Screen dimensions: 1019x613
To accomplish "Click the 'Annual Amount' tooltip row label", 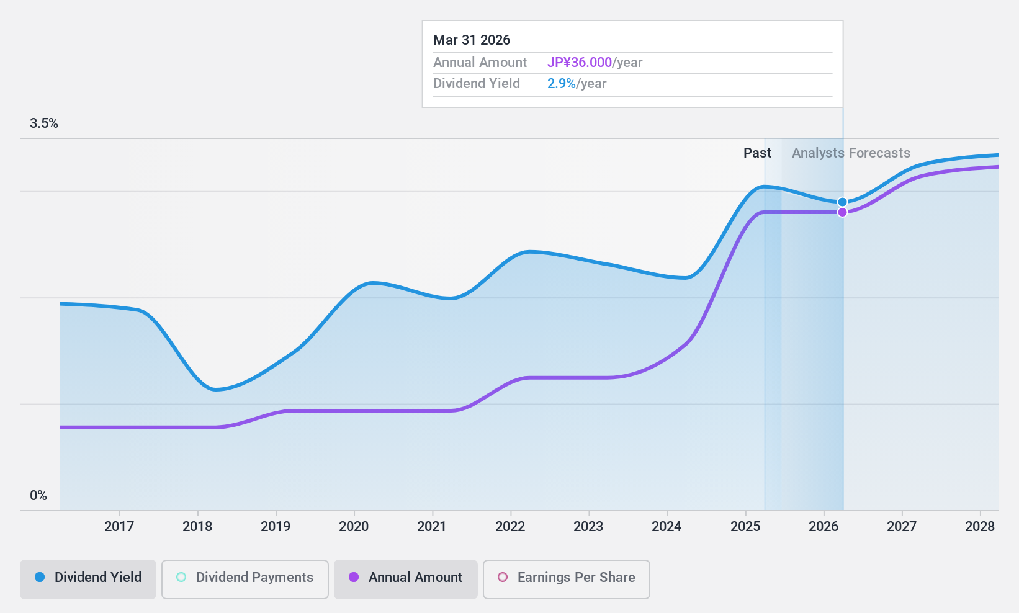I will point(480,63).
